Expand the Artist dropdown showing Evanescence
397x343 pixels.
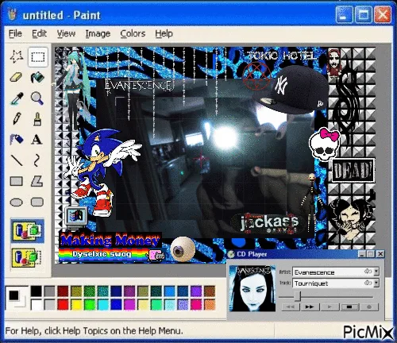[376, 272]
